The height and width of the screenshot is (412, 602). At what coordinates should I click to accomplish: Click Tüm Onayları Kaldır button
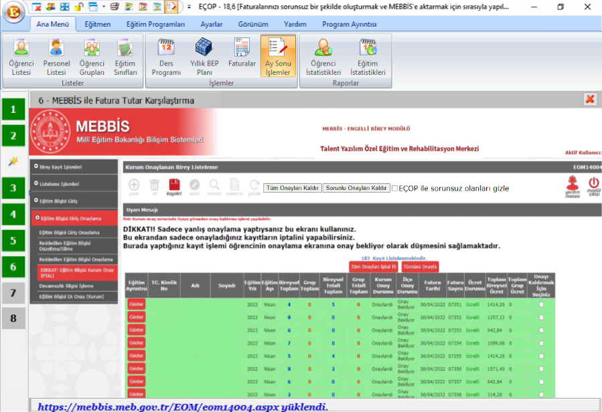pyautogui.click(x=293, y=188)
